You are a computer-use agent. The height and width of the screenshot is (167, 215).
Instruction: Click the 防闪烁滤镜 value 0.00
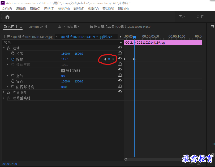[64, 87]
